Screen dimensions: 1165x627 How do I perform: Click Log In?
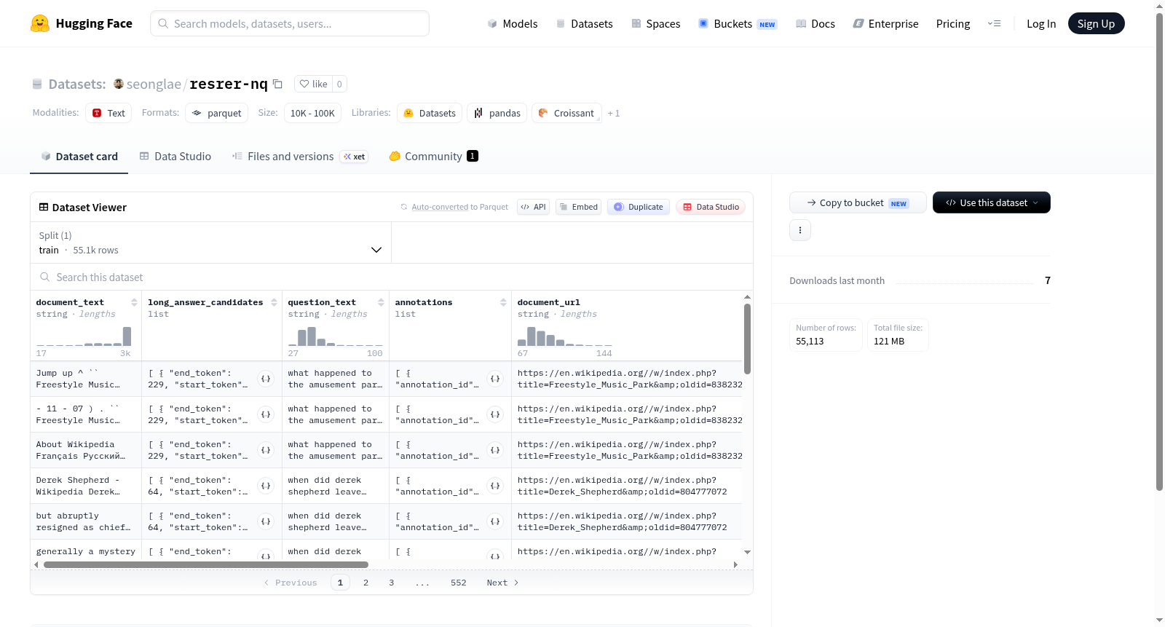pyautogui.click(x=1041, y=23)
